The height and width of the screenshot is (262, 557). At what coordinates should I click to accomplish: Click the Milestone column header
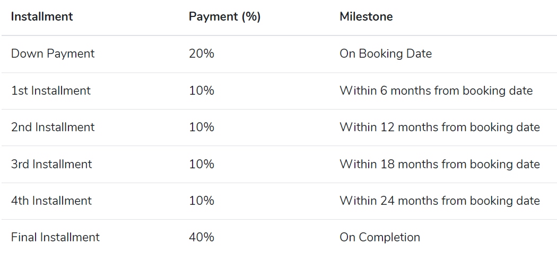click(366, 16)
